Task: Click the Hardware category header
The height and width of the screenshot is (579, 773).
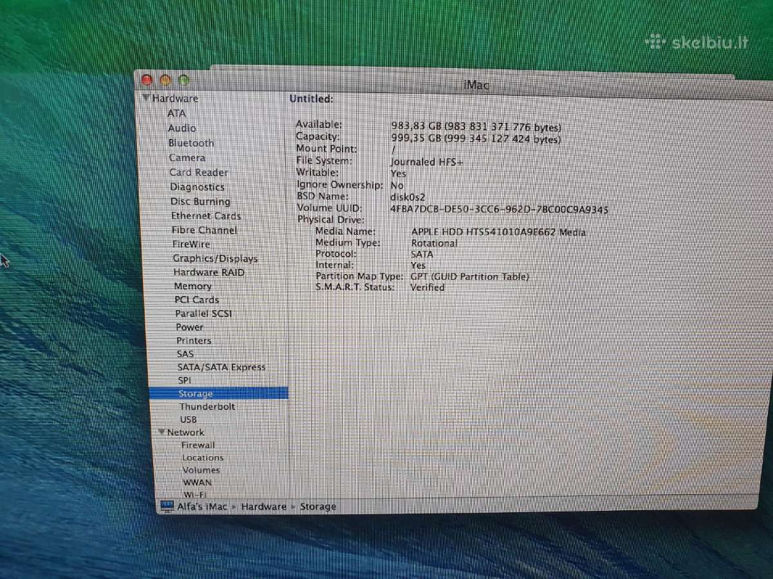Action: click(x=175, y=98)
